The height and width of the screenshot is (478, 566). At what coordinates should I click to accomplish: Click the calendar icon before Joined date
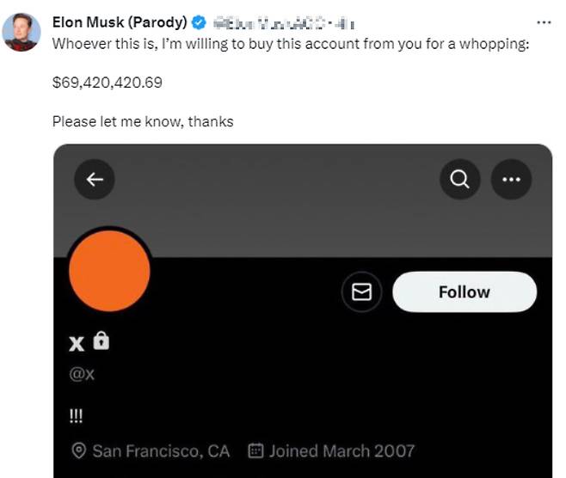(x=255, y=450)
